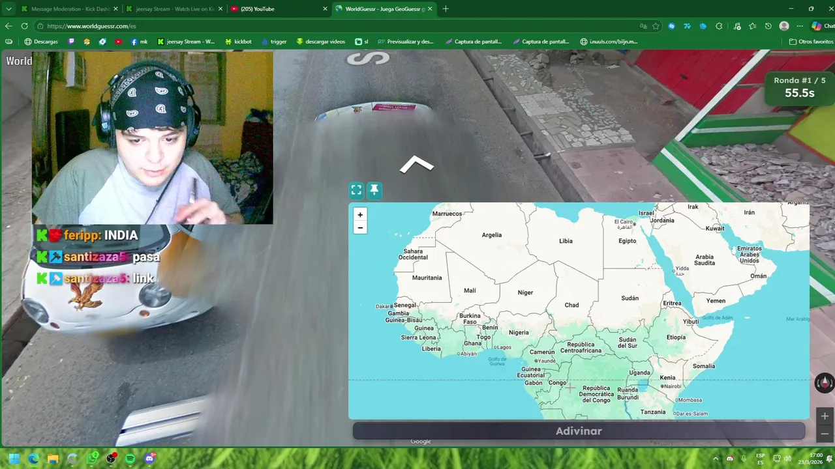Open the Copilot Chat button

pos(822,26)
